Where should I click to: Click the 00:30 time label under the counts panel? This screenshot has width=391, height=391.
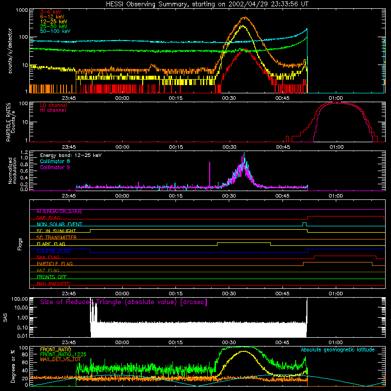coord(229,98)
